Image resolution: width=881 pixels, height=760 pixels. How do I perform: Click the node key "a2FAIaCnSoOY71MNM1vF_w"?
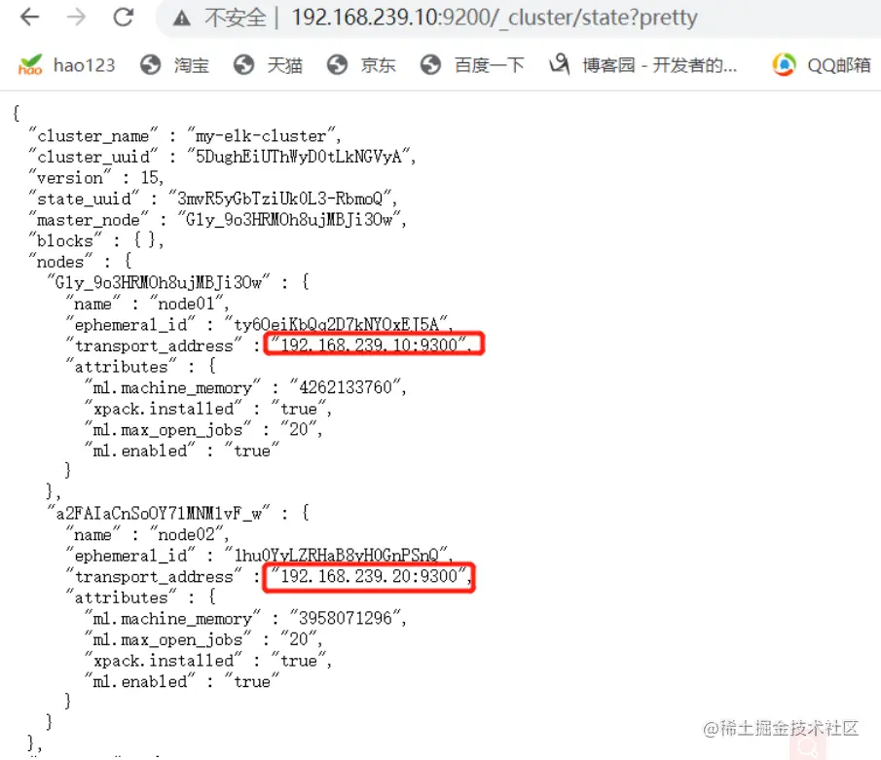point(159,514)
